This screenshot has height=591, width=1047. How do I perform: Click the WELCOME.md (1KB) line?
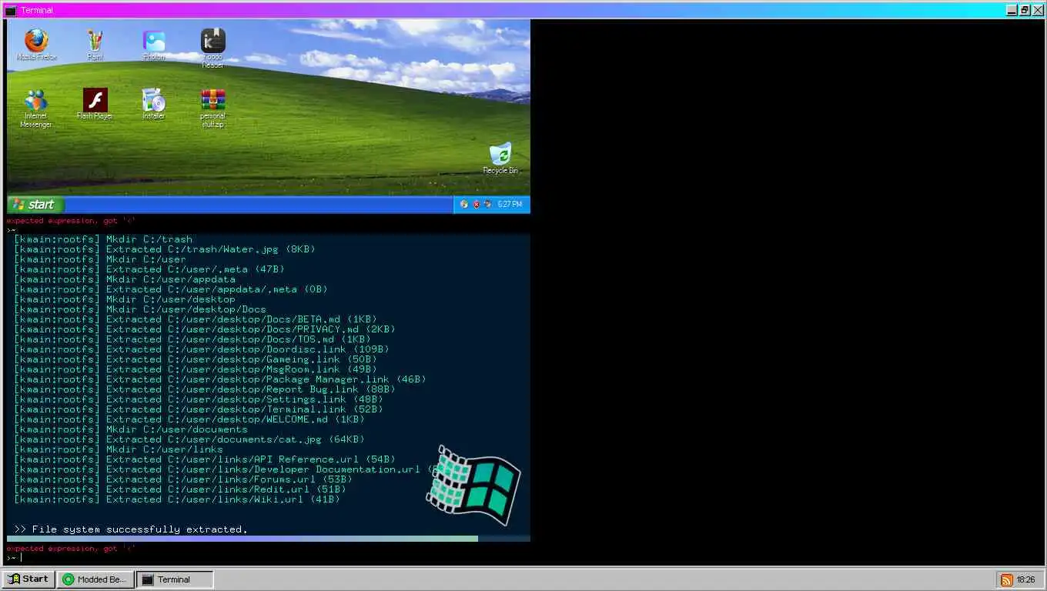tap(189, 419)
